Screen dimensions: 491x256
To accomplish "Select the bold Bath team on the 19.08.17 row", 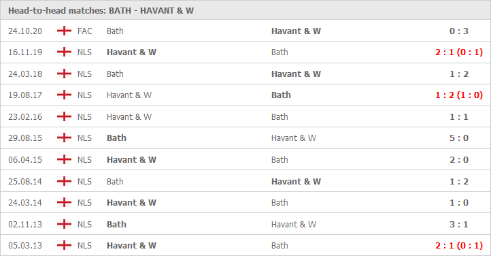I will [x=281, y=95].
